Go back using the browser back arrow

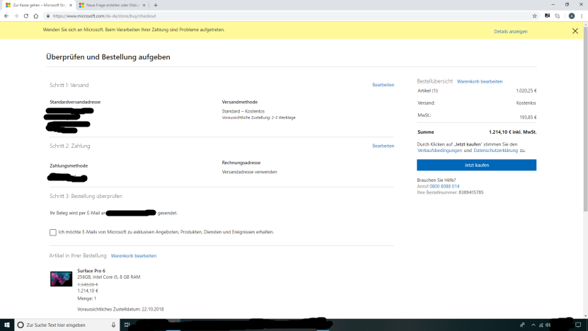point(6,16)
